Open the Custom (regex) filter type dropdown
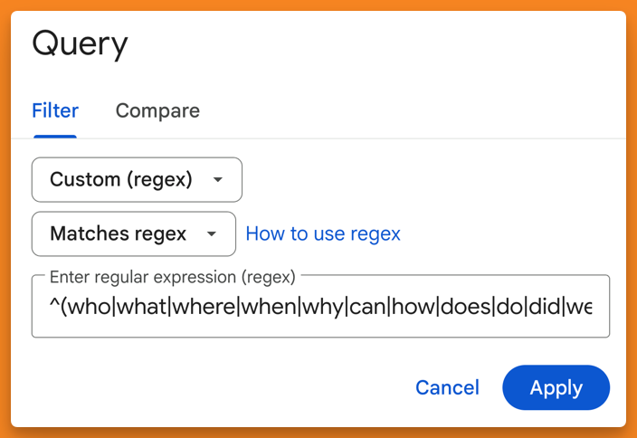 point(137,179)
